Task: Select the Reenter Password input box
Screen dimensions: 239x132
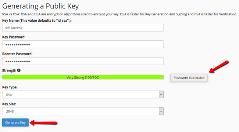Action: [x=83, y=61]
